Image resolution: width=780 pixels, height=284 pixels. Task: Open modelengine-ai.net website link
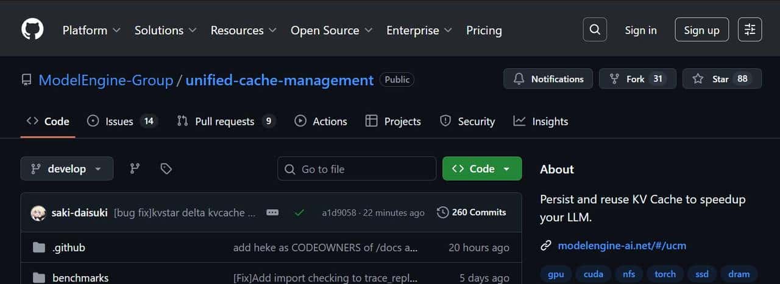[x=622, y=246]
